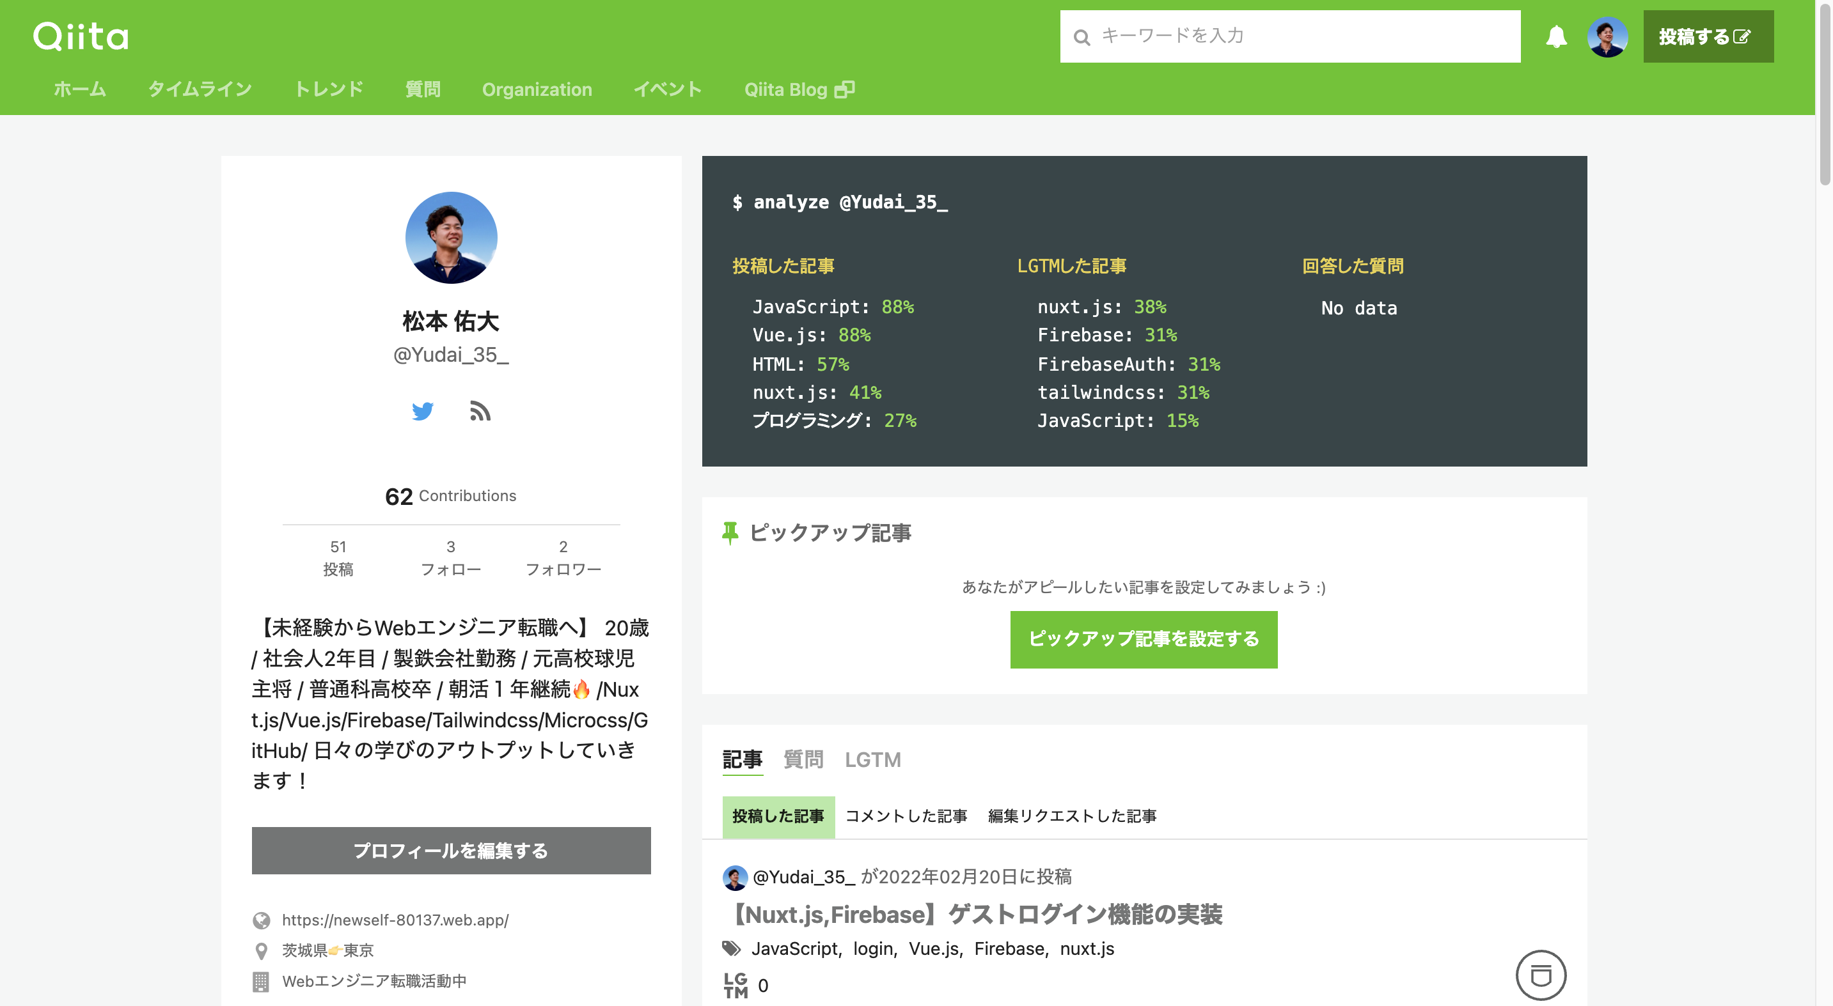Switch to the LGTM tab

[x=872, y=759]
